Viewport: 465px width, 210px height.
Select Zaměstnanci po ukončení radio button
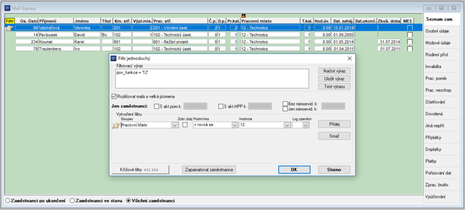8,201
